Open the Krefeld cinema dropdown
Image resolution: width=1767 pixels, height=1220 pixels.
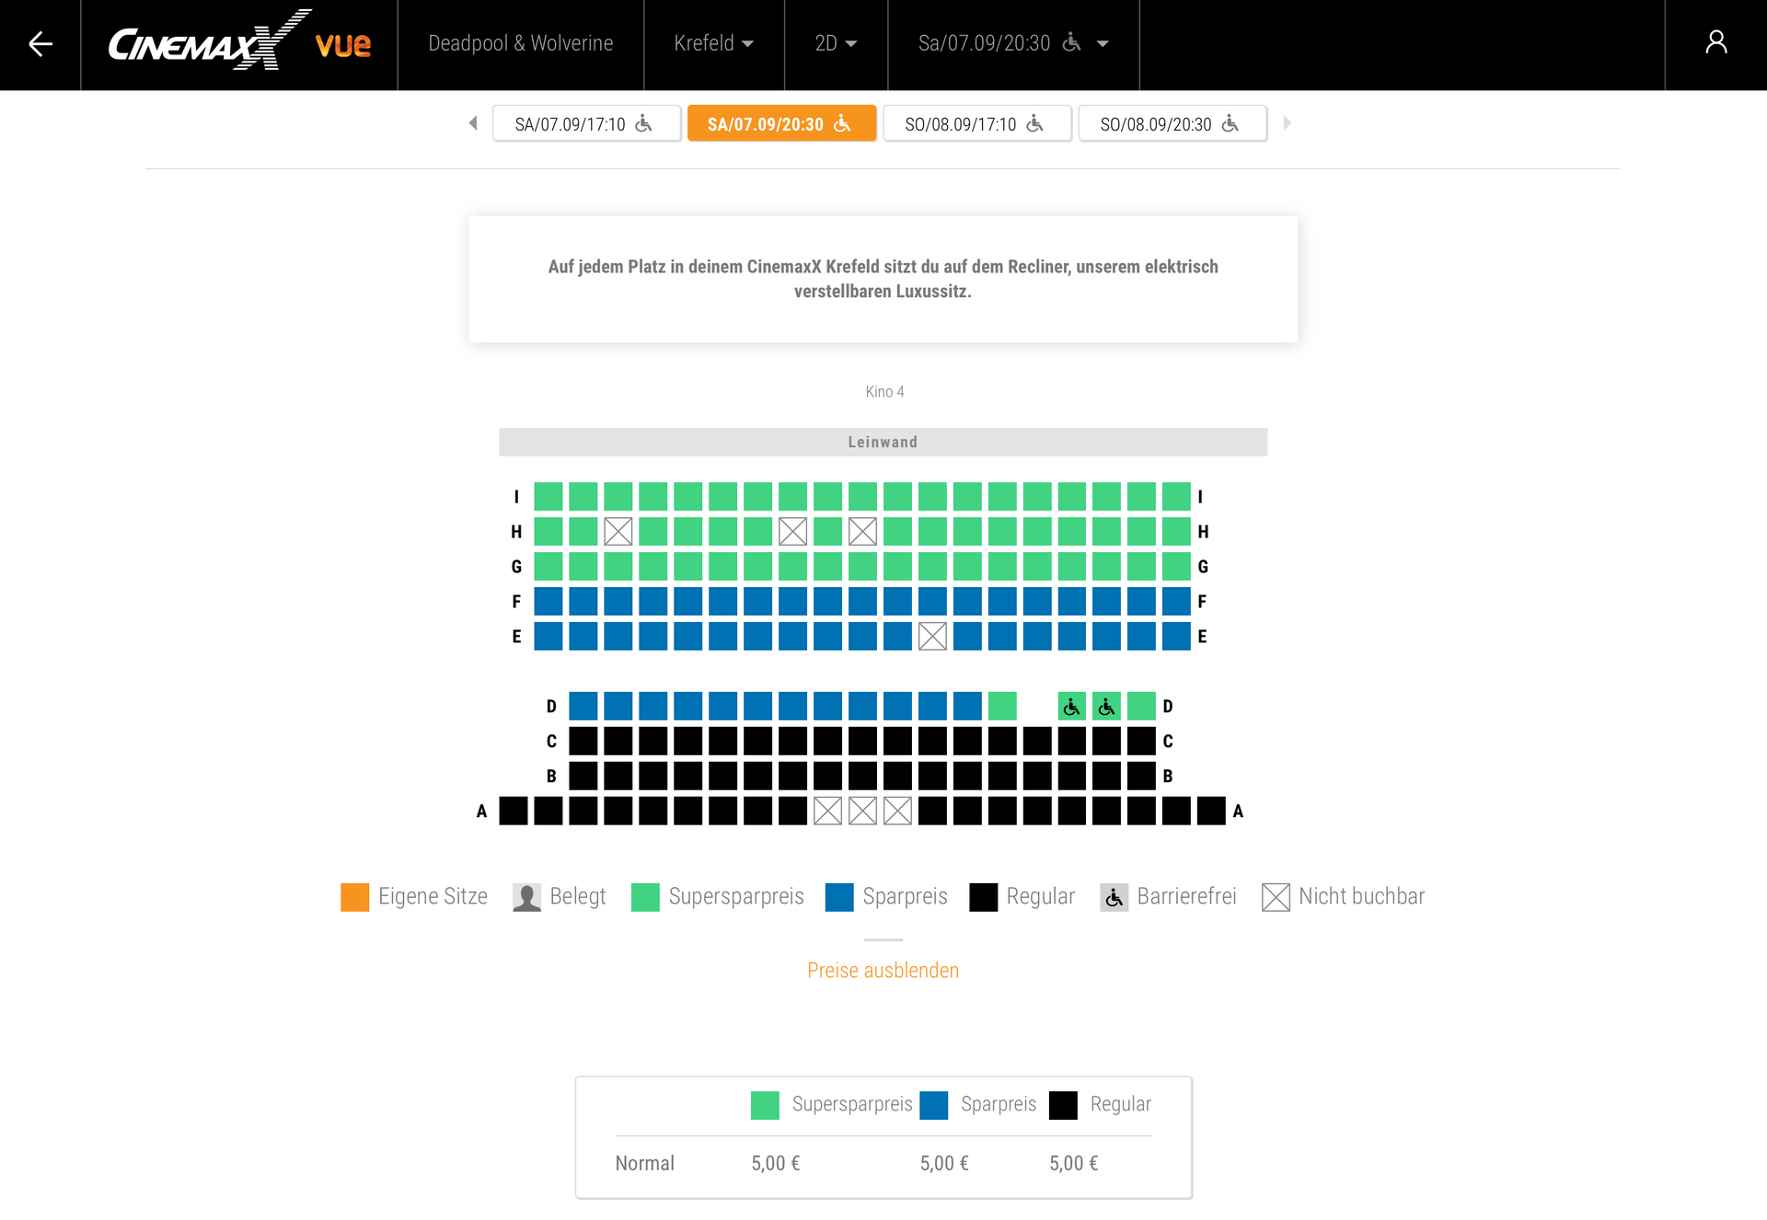713,43
